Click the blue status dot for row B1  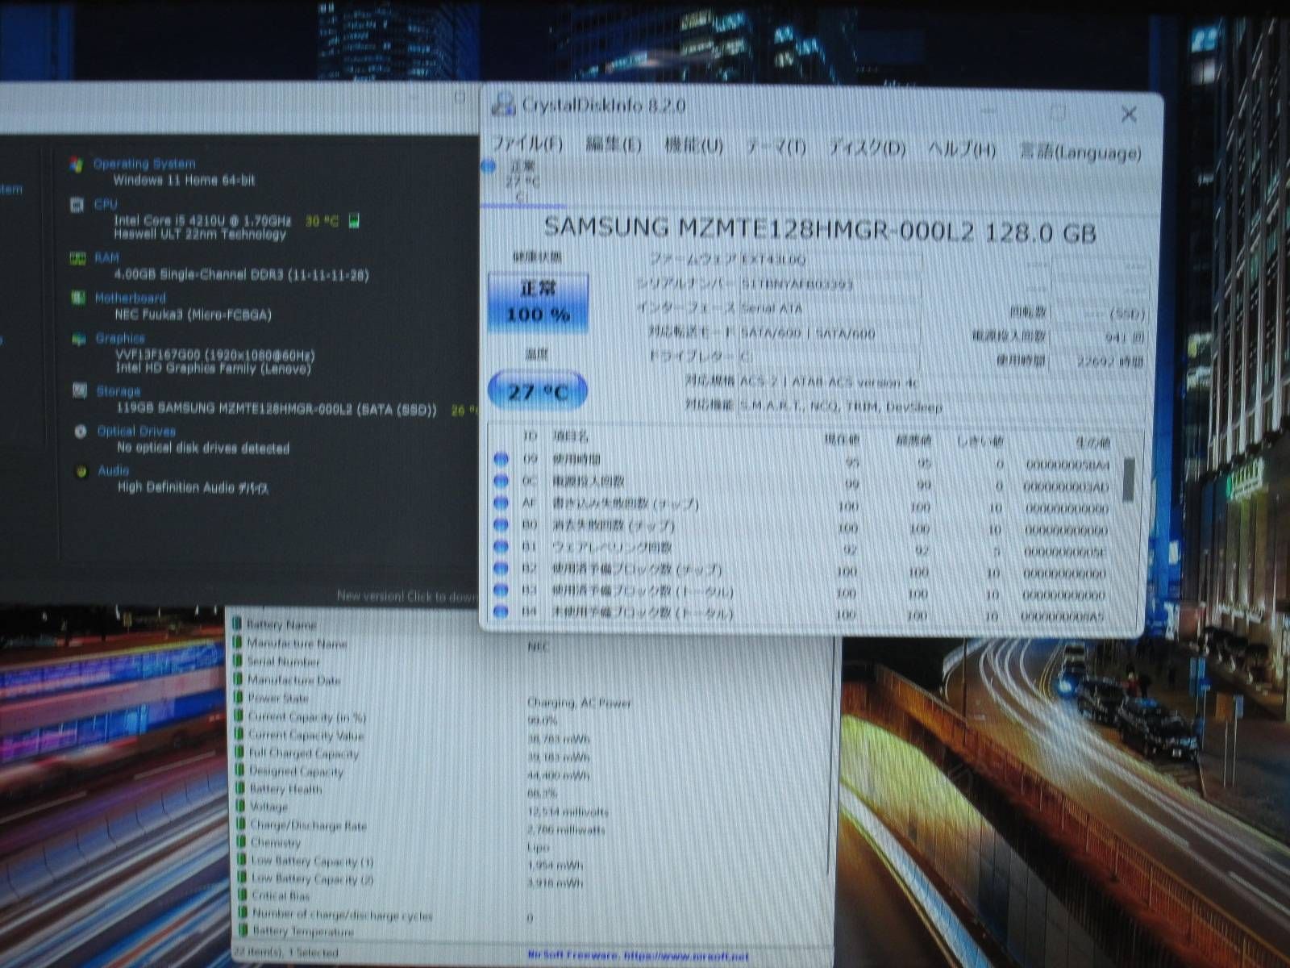pyautogui.click(x=501, y=546)
